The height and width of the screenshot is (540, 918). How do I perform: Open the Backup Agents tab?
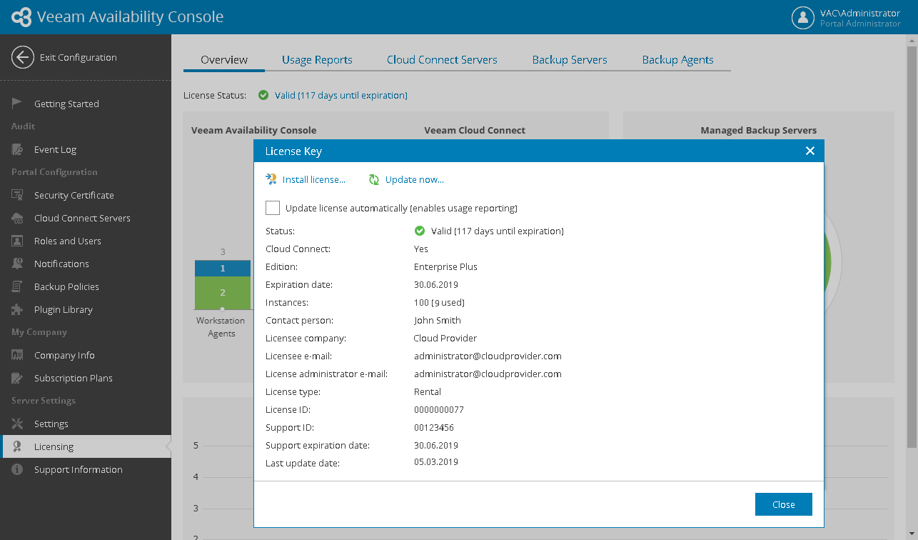point(677,60)
